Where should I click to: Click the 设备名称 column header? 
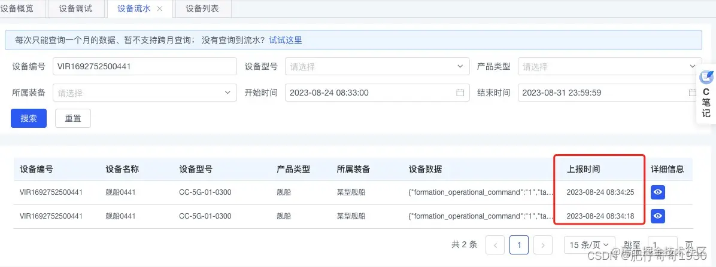pyautogui.click(x=122, y=169)
